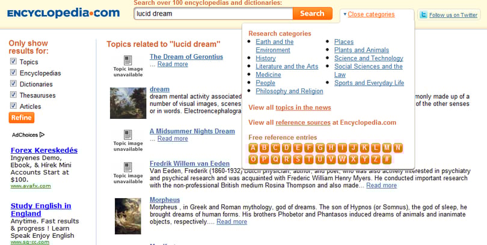487x245 pixels.
Task: Click the dream landscape painting thumbnail
Action: click(x=128, y=103)
